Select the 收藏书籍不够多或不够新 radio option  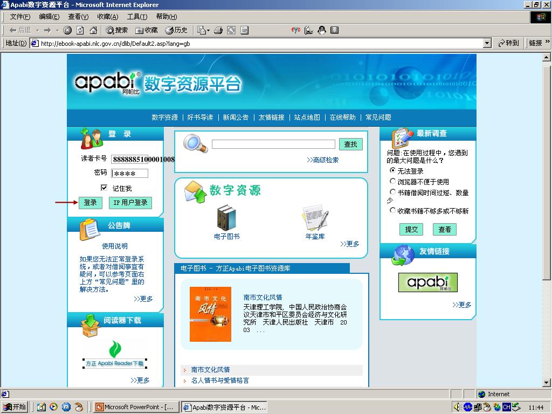pyautogui.click(x=392, y=210)
